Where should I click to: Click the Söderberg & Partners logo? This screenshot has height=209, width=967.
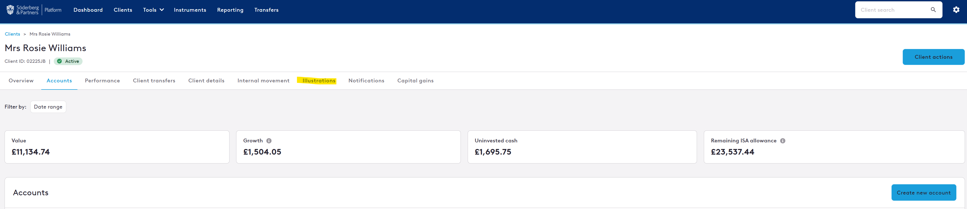tap(22, 10)
